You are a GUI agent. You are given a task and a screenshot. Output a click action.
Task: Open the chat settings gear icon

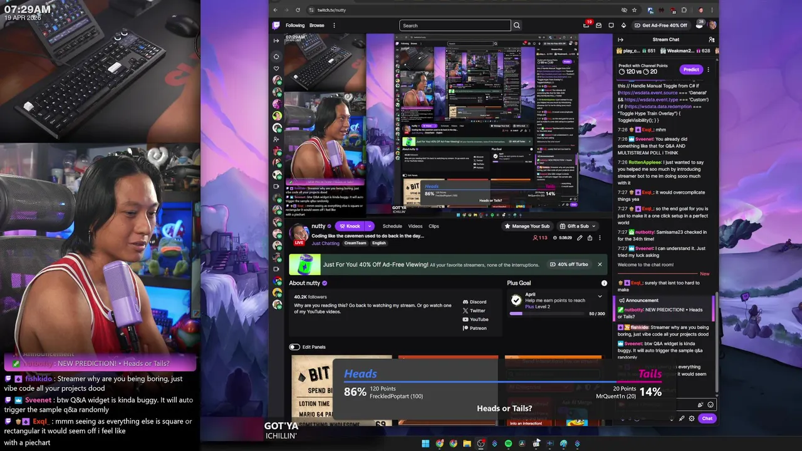click(692, 418)
